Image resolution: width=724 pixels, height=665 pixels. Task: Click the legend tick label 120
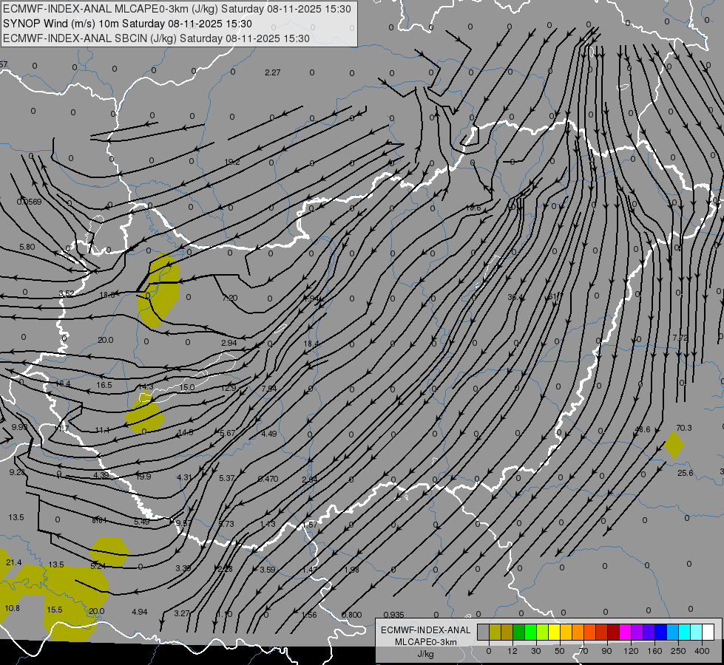pos(631,651)
